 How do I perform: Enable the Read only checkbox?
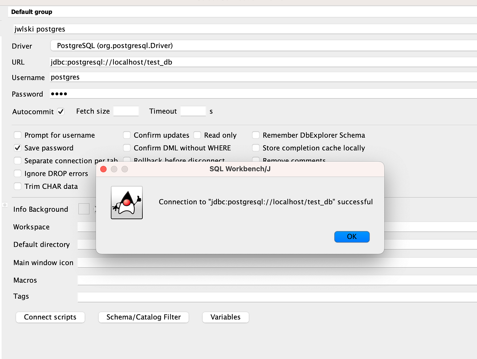coord(197,135)
